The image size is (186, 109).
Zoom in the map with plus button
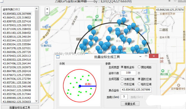[x=47, y=9]
